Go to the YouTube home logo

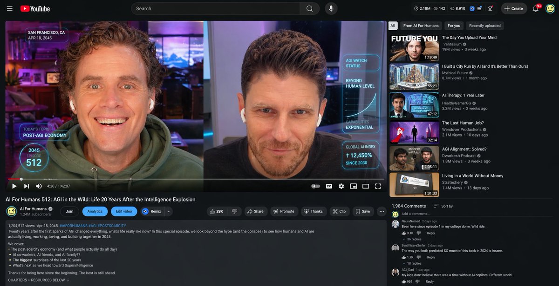35,8
